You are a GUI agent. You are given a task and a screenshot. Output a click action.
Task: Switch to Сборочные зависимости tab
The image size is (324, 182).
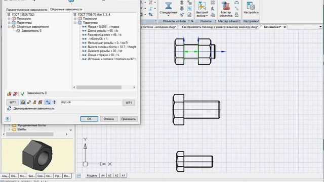pos(66,10)
